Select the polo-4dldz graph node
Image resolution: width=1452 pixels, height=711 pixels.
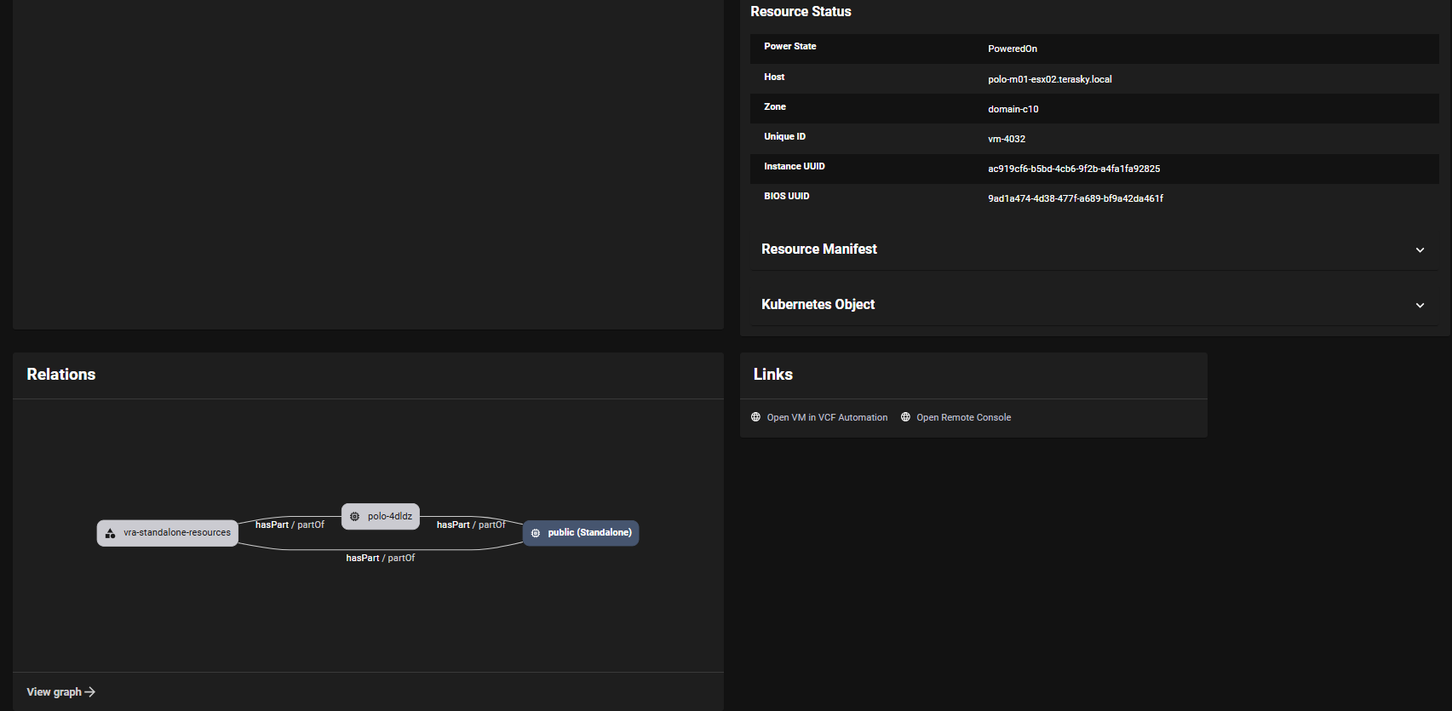point(381,516)
